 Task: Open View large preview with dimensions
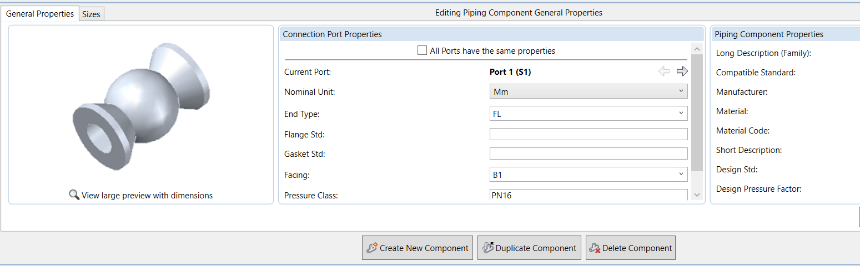pos(147,195)
